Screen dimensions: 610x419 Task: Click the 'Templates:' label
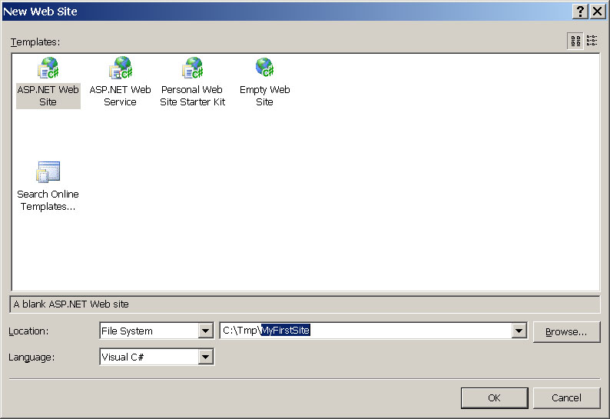(x=35, y=42)
